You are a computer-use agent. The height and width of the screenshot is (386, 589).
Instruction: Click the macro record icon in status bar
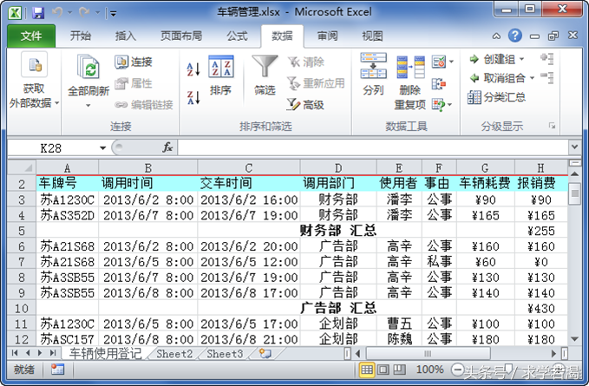[57, 370]
